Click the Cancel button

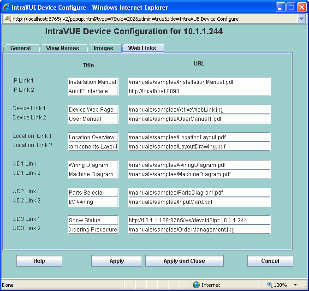pos(270,261)
